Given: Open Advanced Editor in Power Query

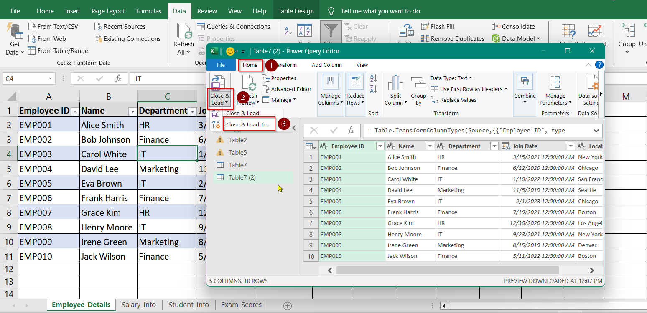Looking at the screenshot, I should click(287, 89).
